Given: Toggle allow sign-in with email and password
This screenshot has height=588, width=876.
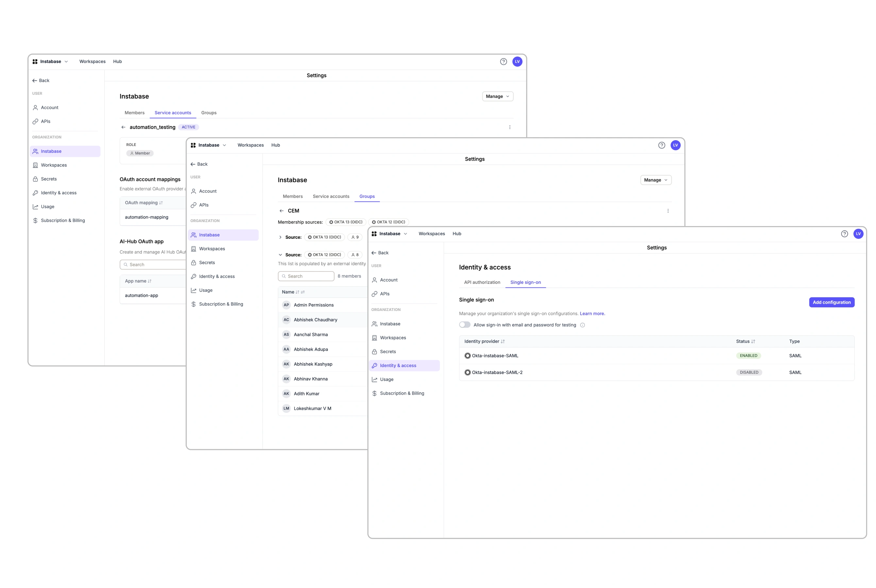Looking at the screenshot, I should click(x=464, y=325).
